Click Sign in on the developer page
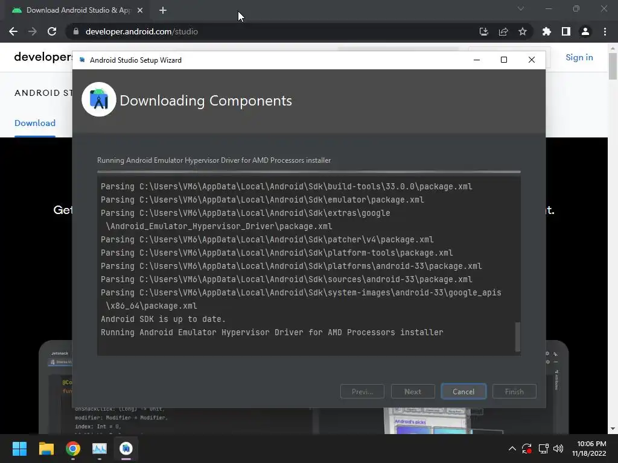 click(x=579, y=57)
